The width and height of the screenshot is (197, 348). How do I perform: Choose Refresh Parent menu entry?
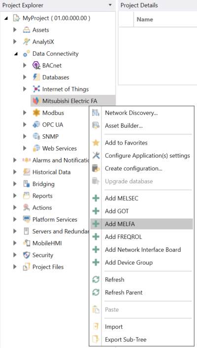click(142, 293)
